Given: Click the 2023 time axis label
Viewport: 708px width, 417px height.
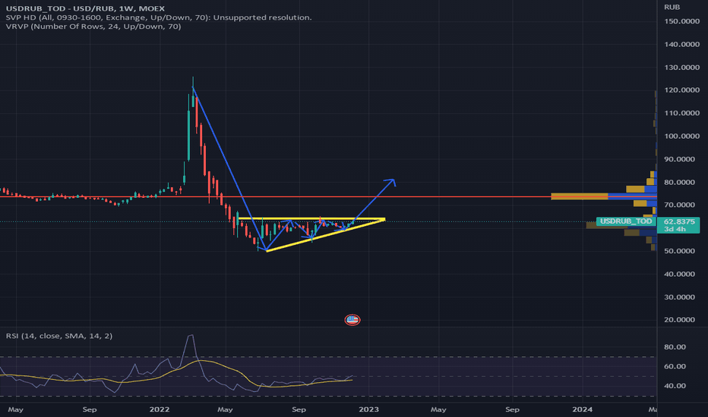Looking at the screenshot, I should click(368, 409).
